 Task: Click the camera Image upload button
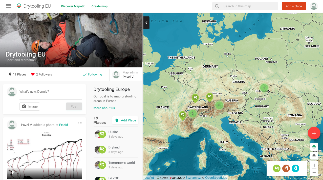[30, 107]
